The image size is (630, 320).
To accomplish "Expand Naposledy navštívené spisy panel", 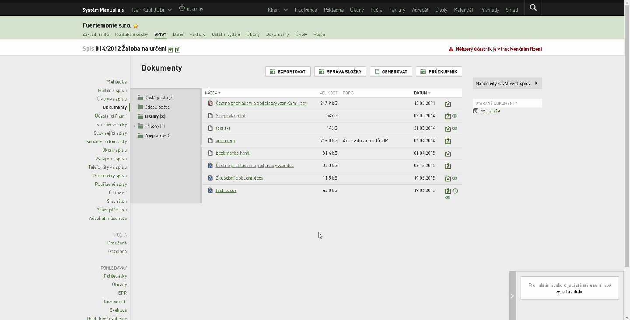I will [x=507, y=83].
